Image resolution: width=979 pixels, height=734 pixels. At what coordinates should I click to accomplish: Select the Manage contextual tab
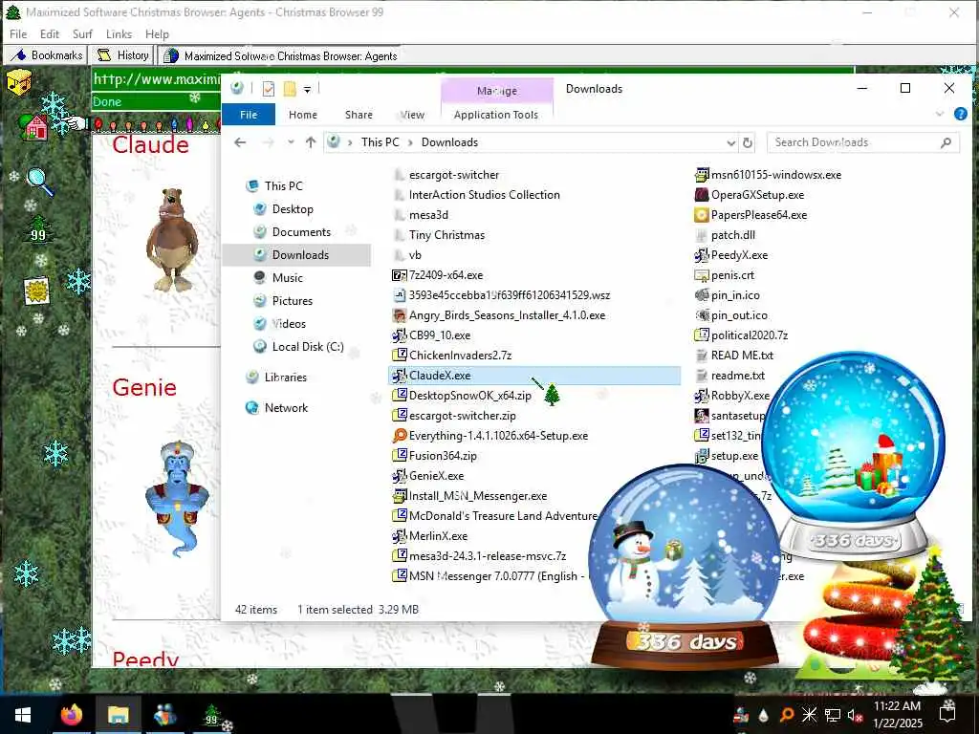(497, 91)
